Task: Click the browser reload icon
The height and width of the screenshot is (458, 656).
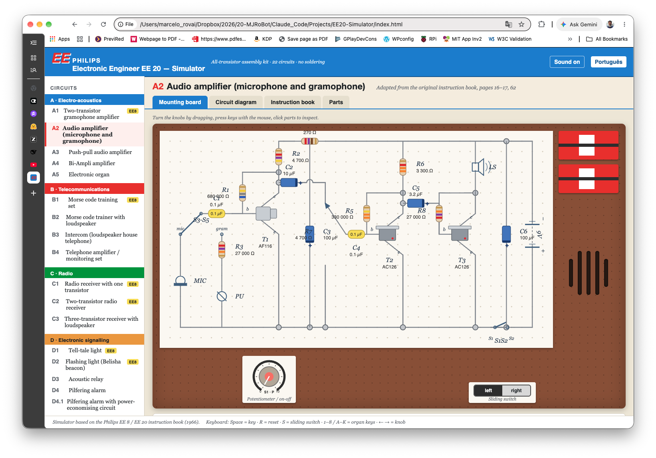Action: (x=103, y=24)
